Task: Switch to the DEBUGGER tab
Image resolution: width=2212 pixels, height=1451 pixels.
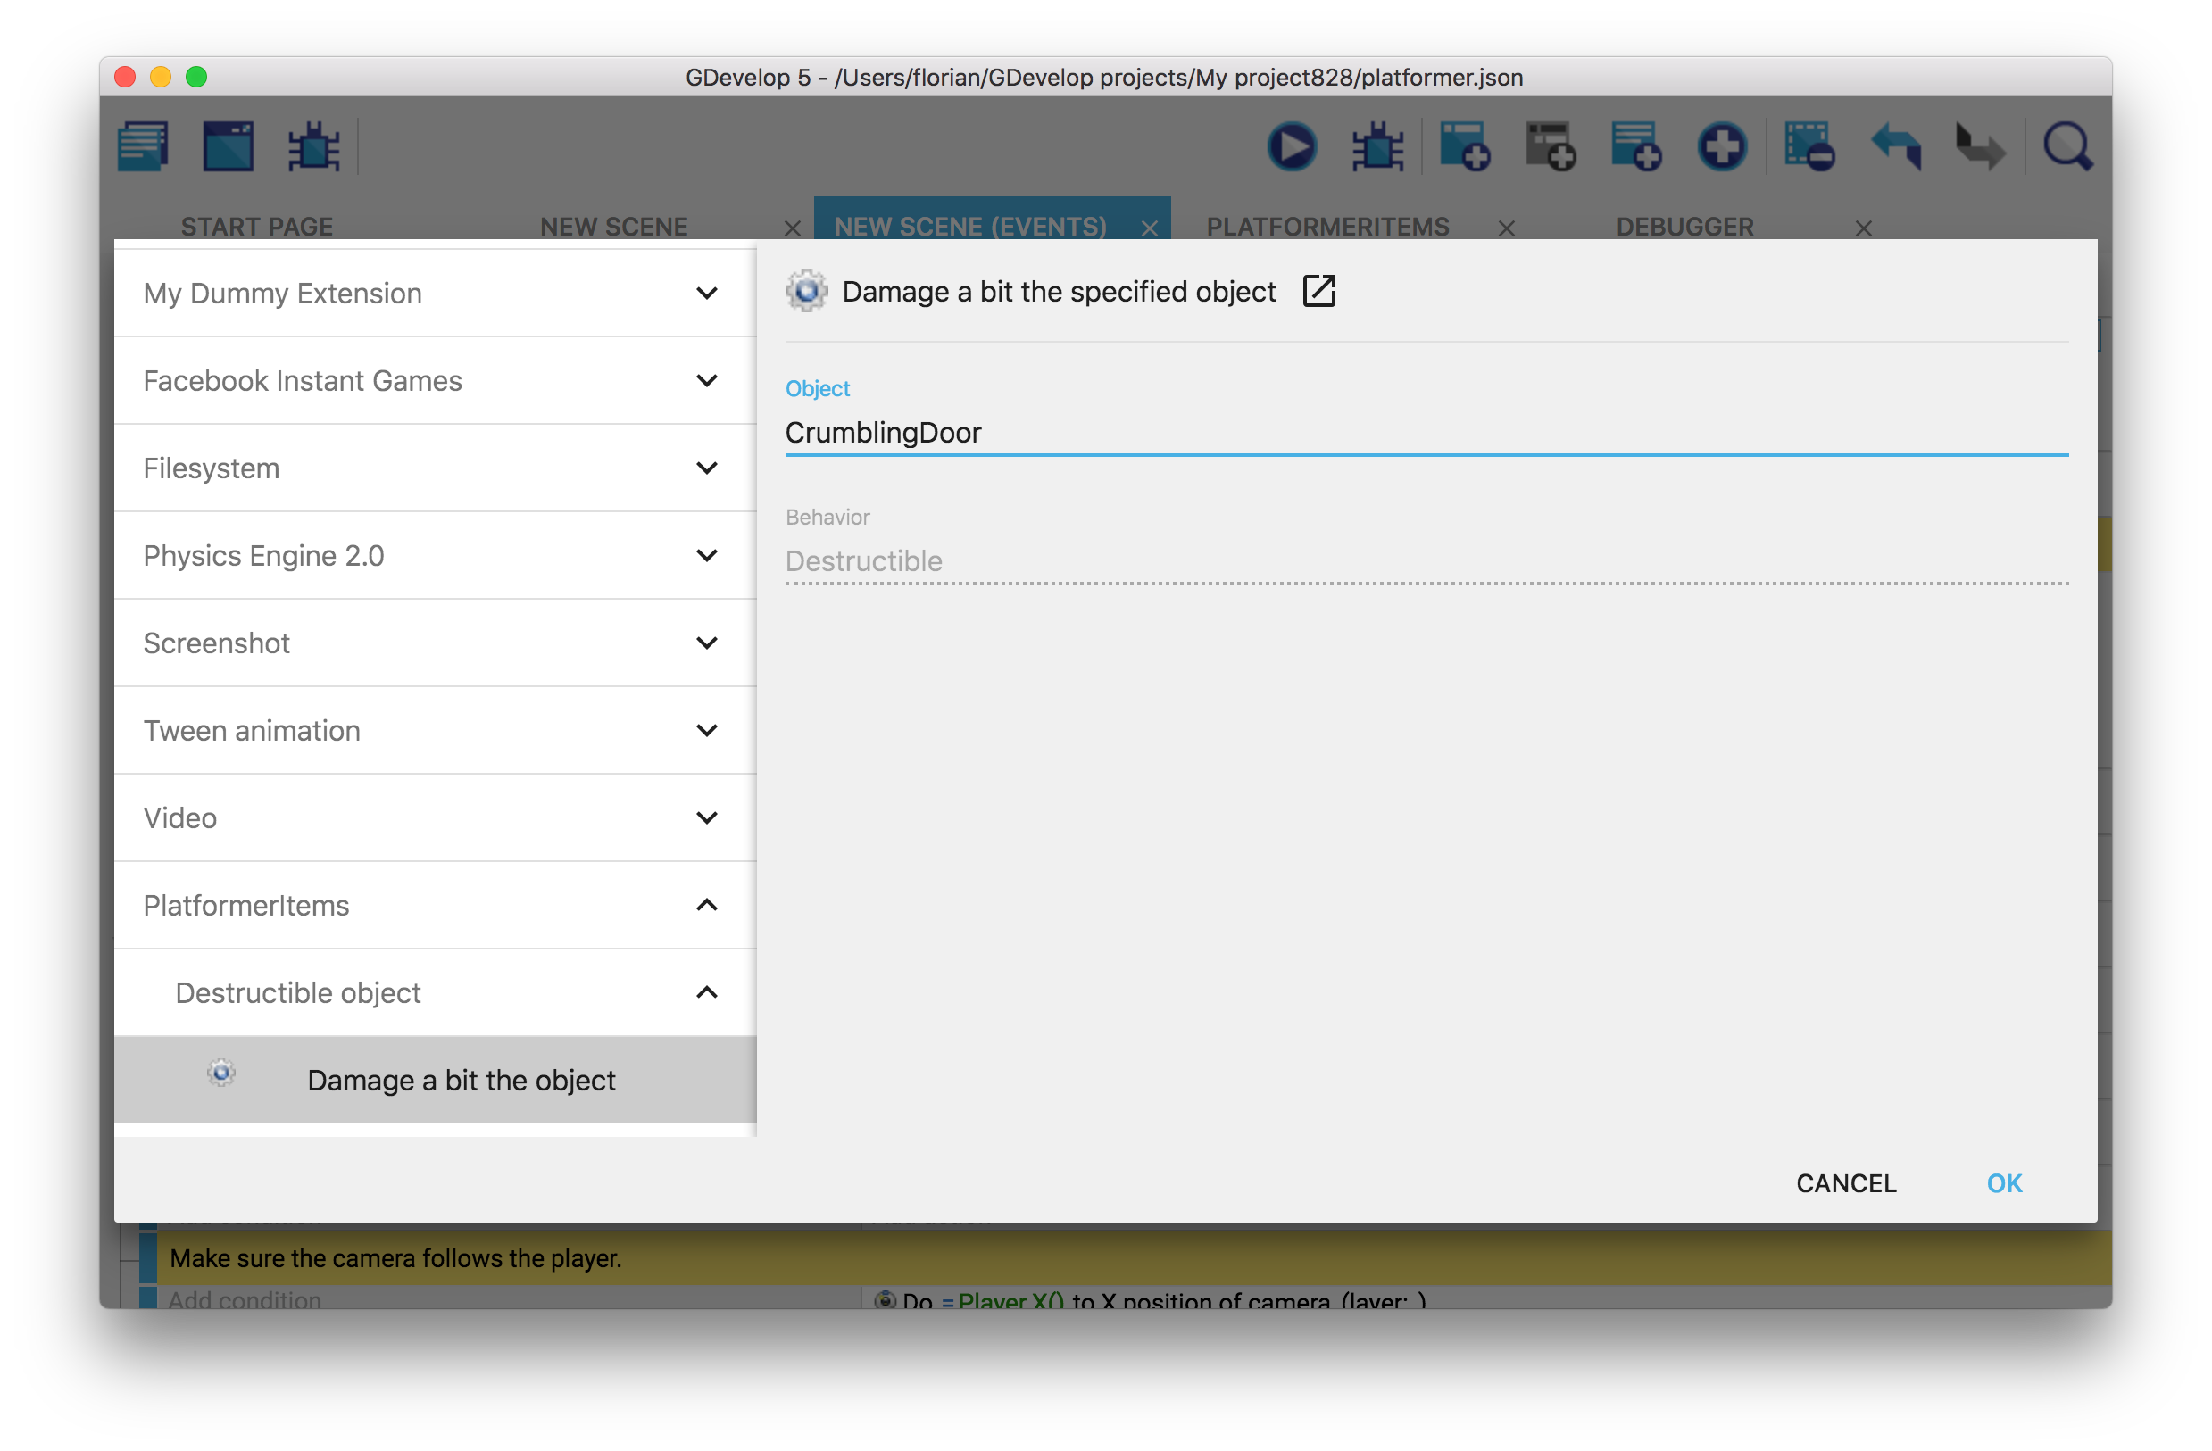Action: pos(1684,227)
